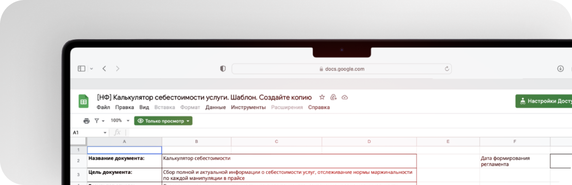Check the cloud save status icon
This screenshot has width=572, height=185.
pyautogui.click(x=344, y=97)
